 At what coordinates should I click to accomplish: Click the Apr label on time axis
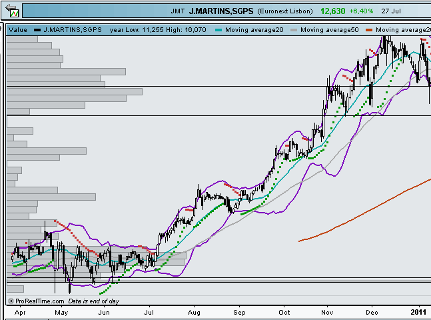[20, 312]
